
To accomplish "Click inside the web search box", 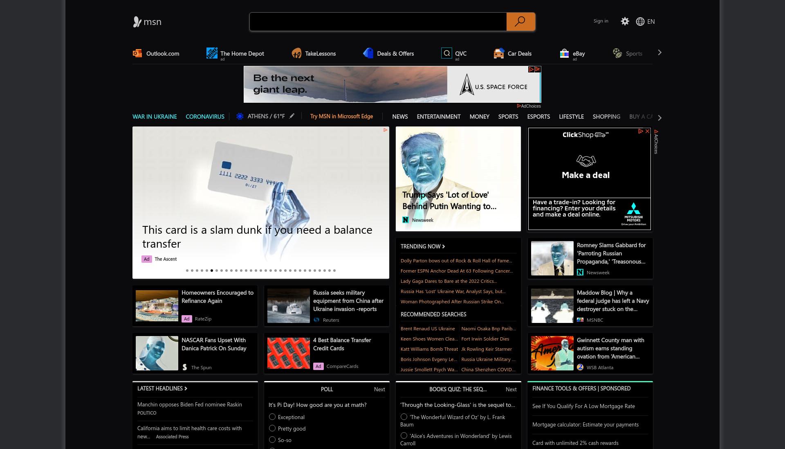I will (378, 22).
